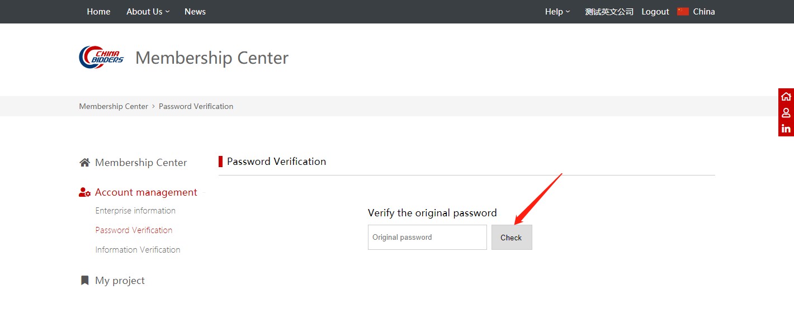
Task: Log out using the Logout link
Action: 655,11
